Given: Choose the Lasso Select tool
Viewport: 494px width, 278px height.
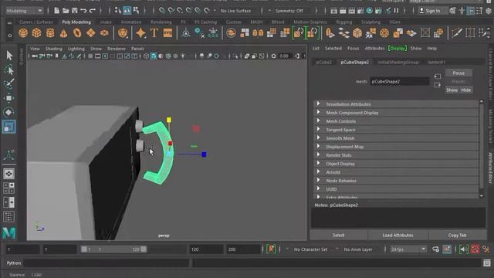Looking at the screenshot, I should pyautogui.click(x=9, y=69).
